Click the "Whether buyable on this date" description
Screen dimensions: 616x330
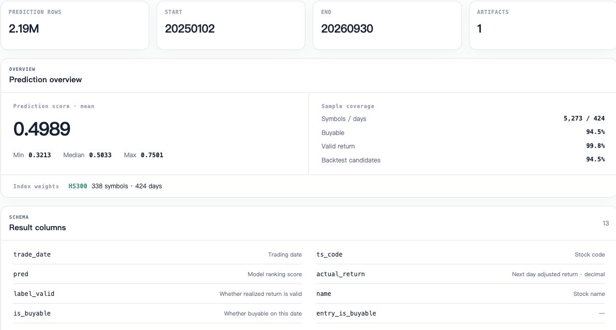point(263,313)
